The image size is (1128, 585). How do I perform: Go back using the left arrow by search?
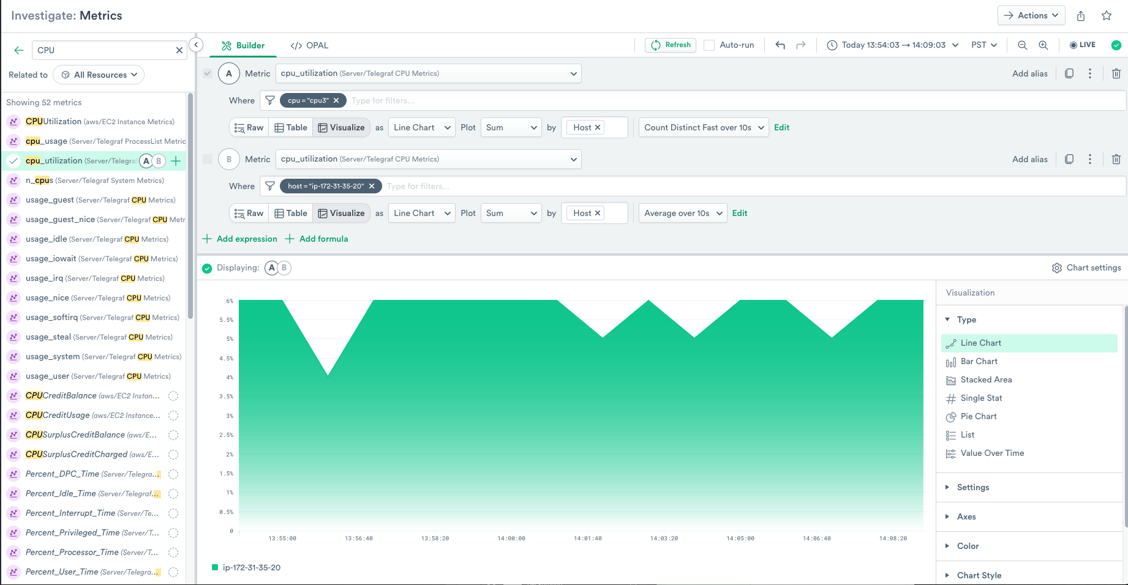(x=19, y=50)
